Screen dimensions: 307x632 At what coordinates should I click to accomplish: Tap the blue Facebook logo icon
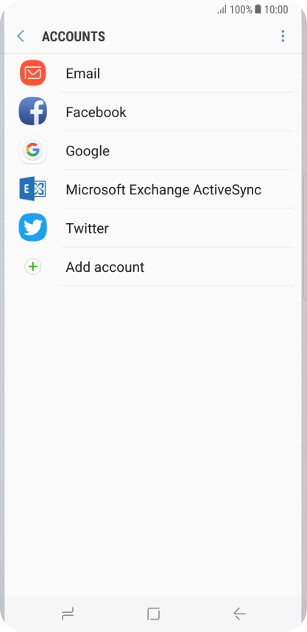[x=32, y=112]
